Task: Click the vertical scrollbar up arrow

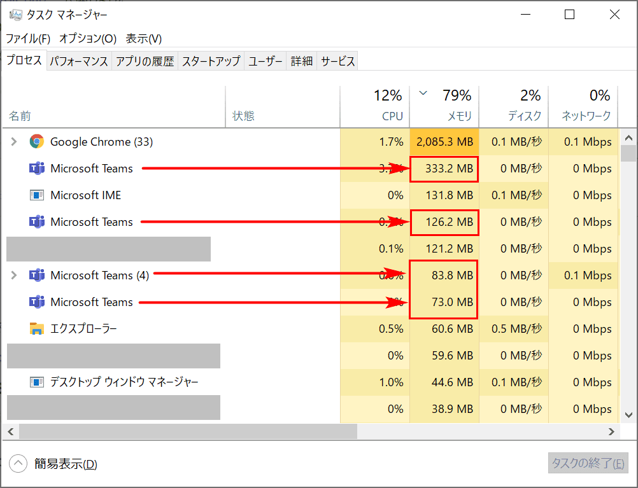Action: 628,138
